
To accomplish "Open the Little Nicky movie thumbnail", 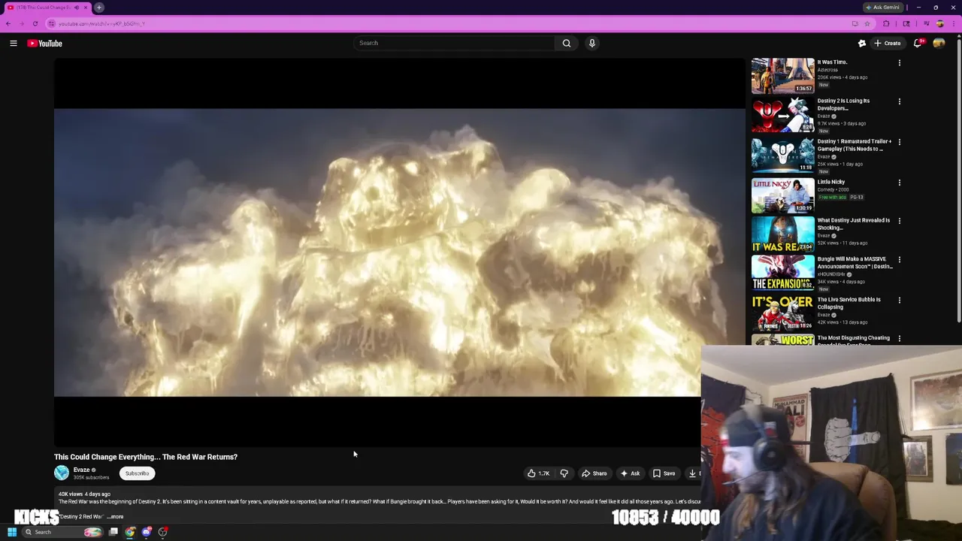I will coord(782,195).
